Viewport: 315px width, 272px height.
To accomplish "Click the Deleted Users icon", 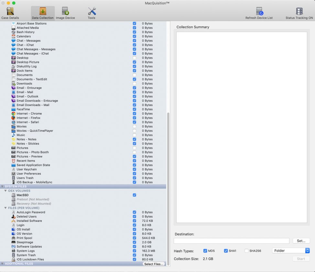I will (14, 217).
